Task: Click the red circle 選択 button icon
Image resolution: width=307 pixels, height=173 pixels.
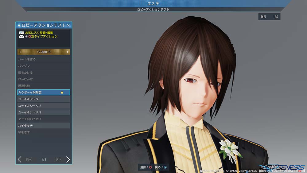Action: 150,167
